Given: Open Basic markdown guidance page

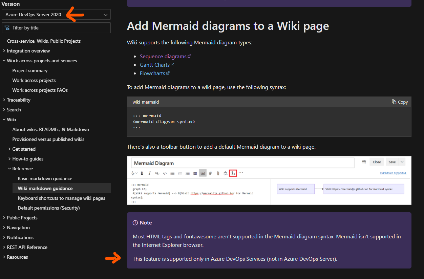Looking at the screenshot, I should pos(45,178).
